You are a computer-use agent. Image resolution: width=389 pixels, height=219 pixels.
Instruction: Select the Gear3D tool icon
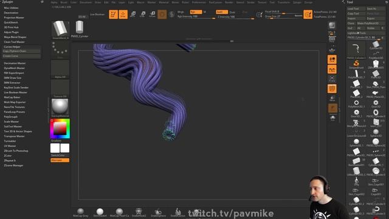point(376,103)
